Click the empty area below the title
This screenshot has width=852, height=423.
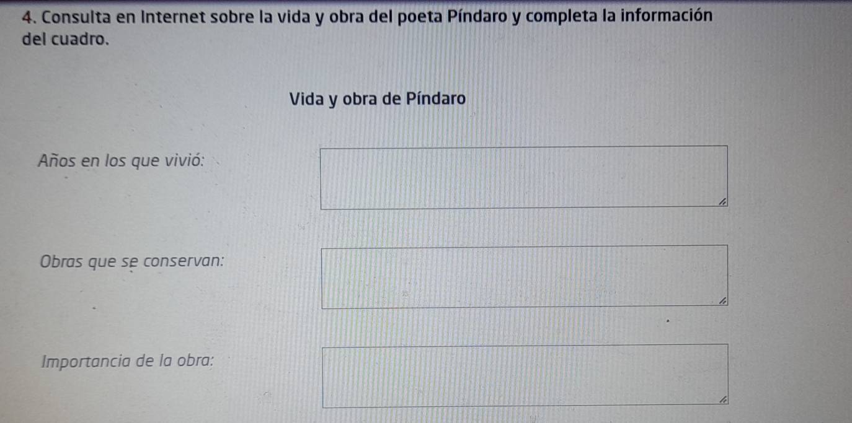coord(377,124)
